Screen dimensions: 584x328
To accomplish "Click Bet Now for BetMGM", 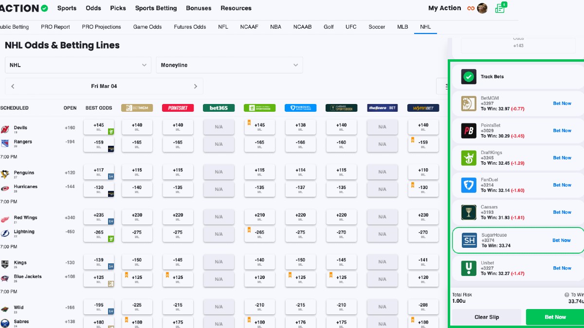I will pos(562,104).
